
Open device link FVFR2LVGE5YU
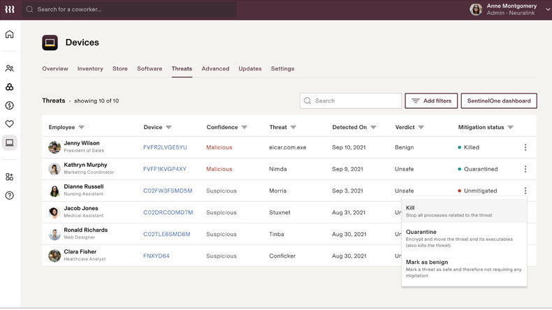[x=165, y=147]
